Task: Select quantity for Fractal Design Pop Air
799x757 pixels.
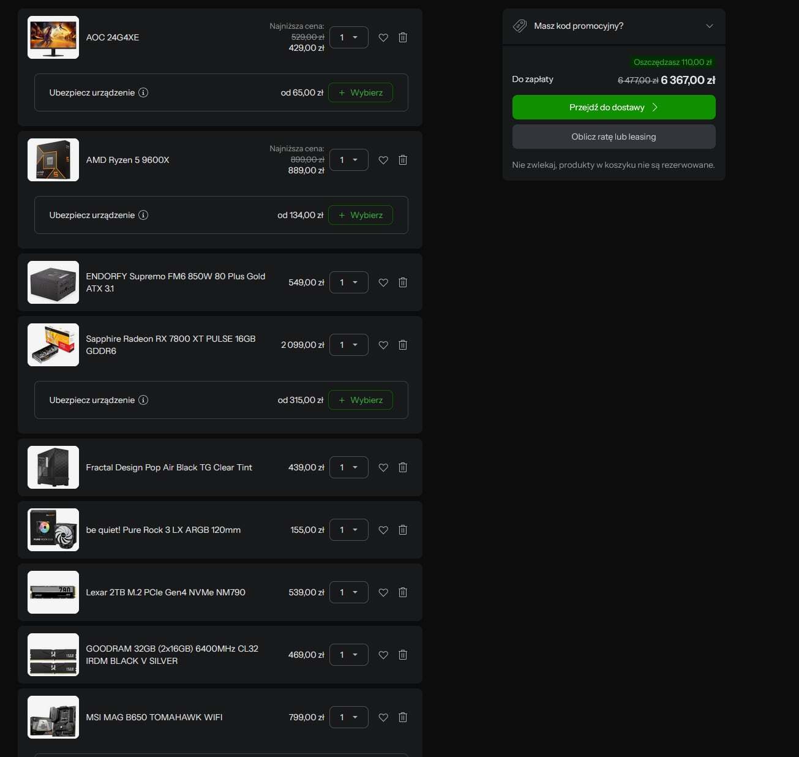Action: click(x=349, y=467)
